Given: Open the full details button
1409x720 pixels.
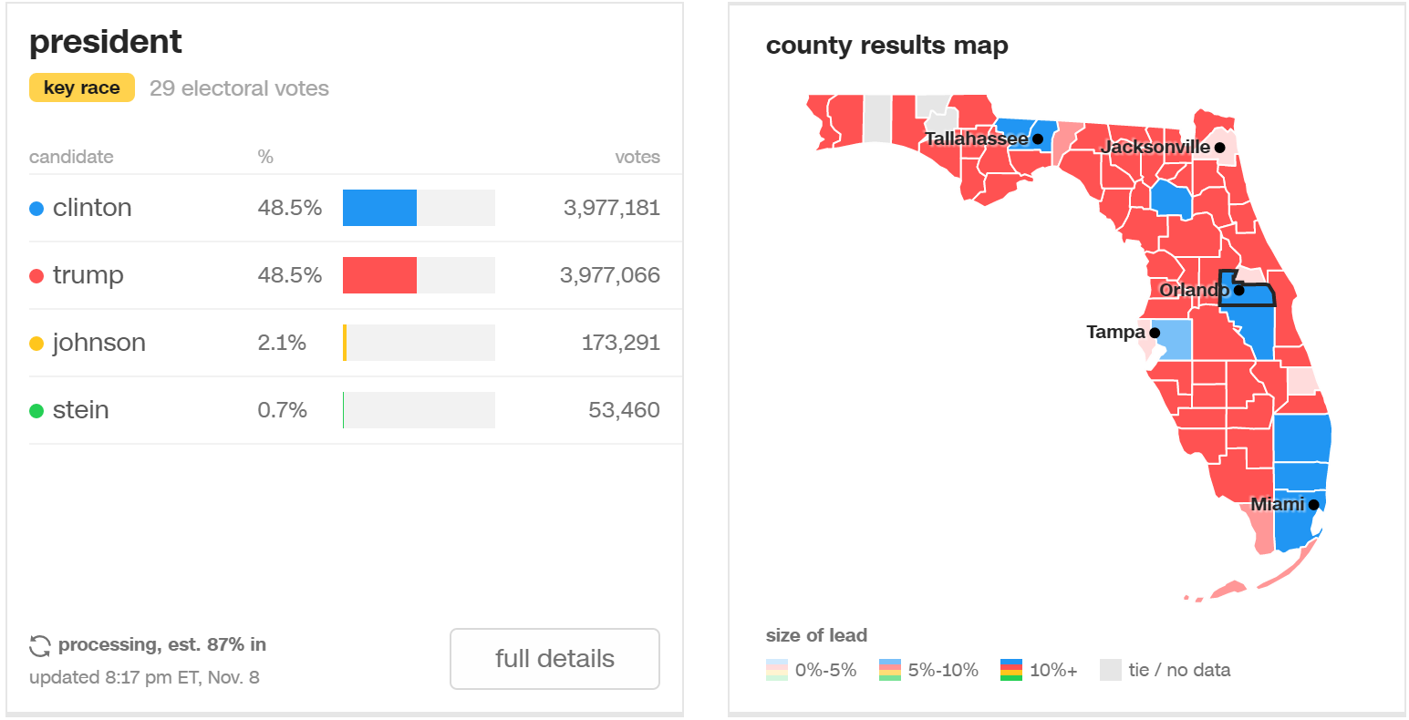Looking at the screenshot, I should point(554,659).
